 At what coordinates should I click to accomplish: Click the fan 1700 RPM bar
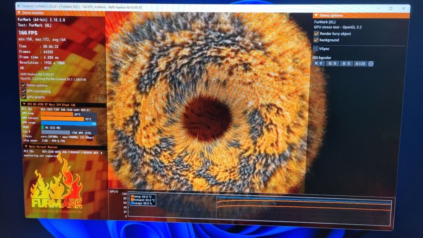point(56,132)
